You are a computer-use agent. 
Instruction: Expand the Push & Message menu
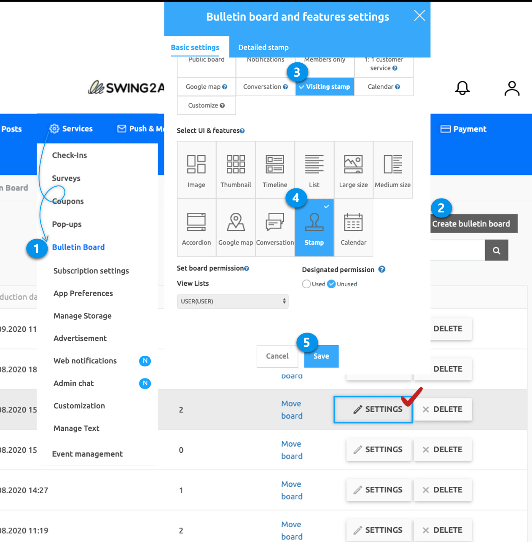click(140, 129)
